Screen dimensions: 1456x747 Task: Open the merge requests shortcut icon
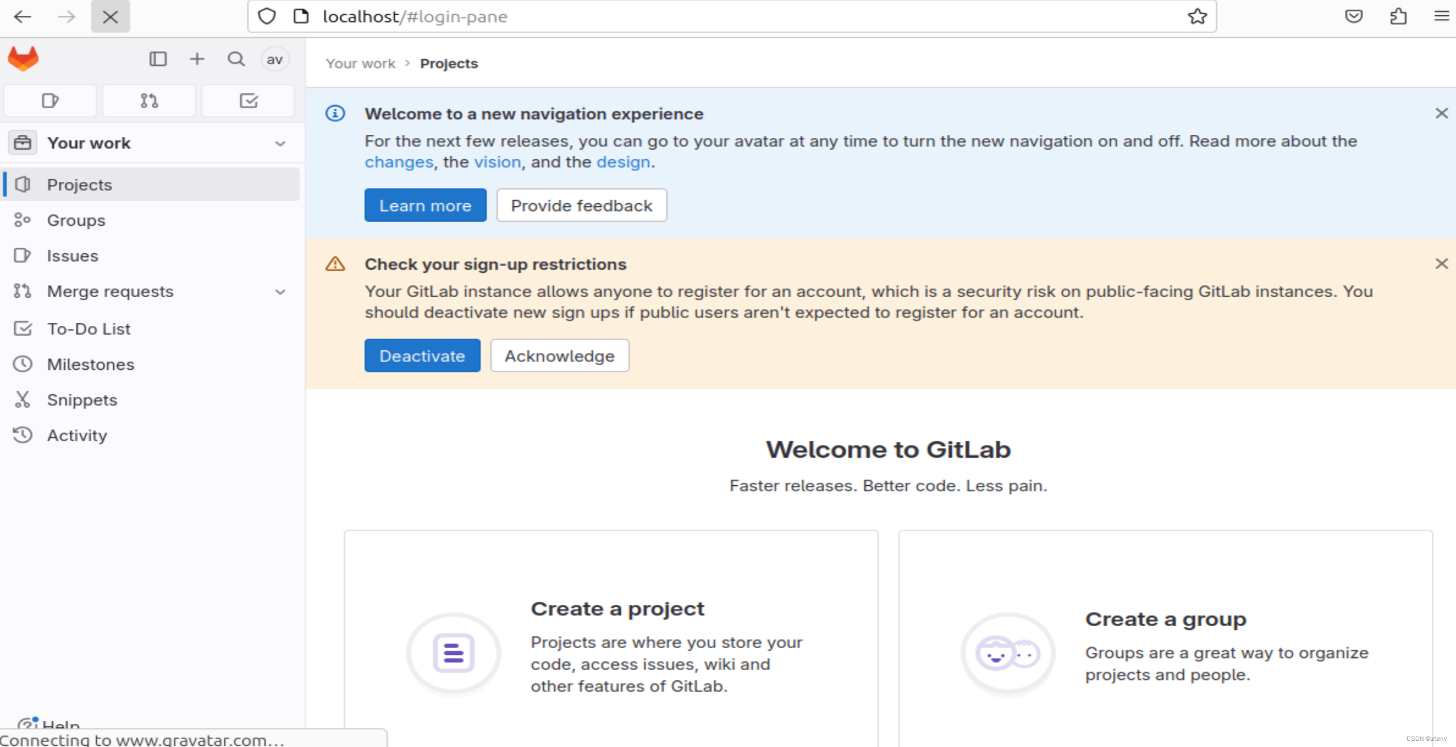(x=149, y=101)
